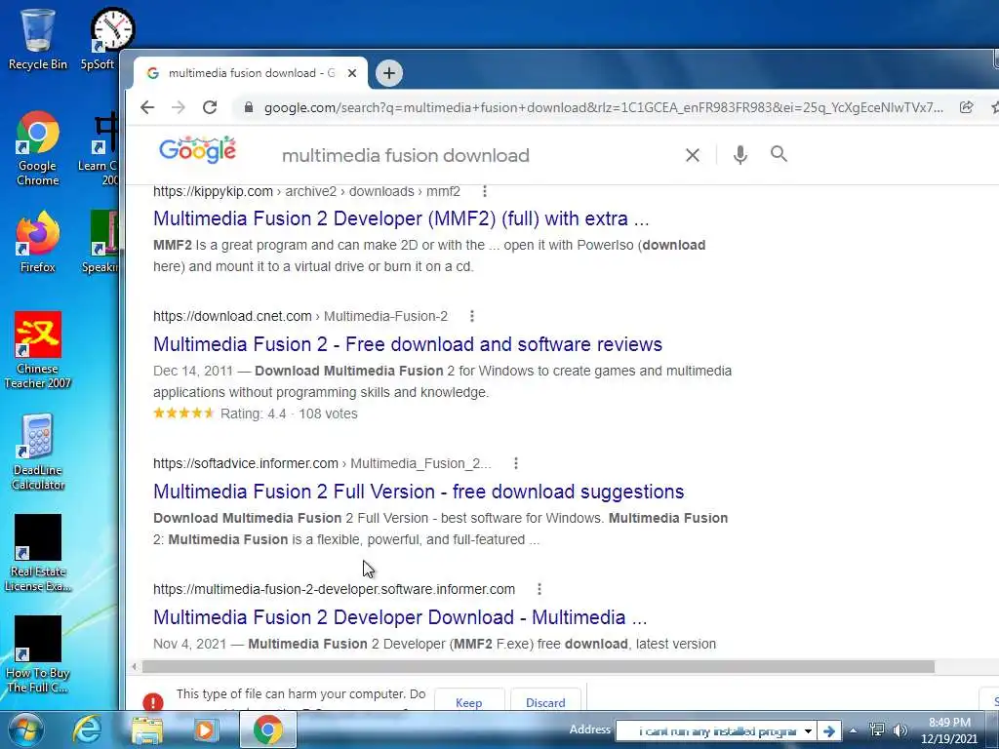The width and height of the screenshot is (999, 749).
Task: Click the red download warning icon
Action: (x=153, y=702)
